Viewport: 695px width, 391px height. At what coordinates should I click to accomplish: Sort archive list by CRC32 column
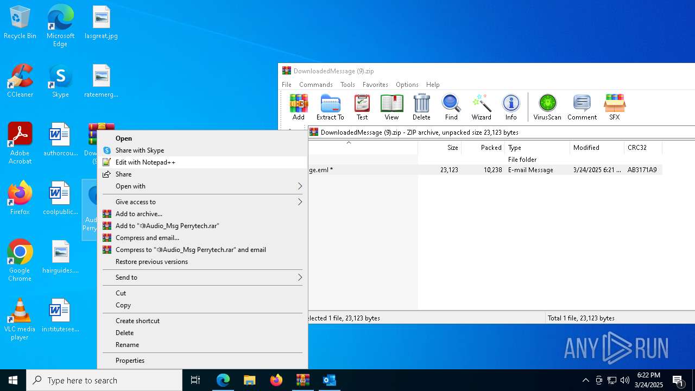[x=643, y=148]
